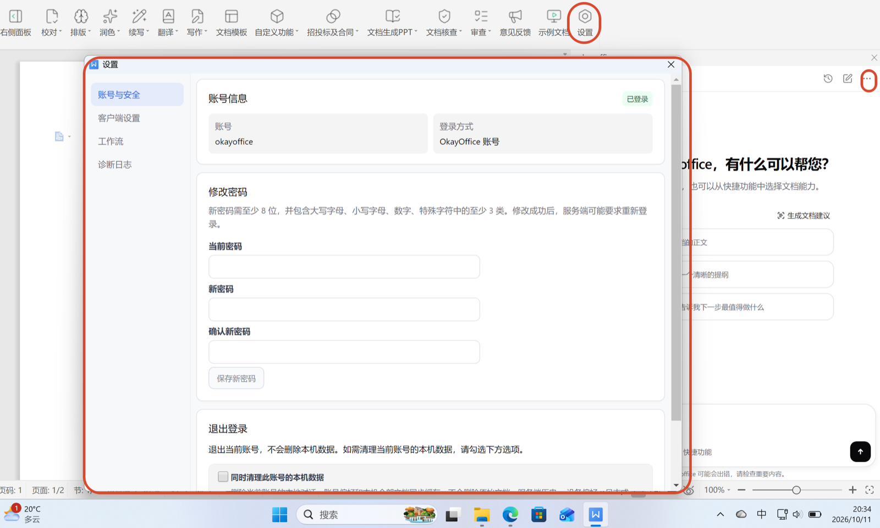Expand the 文档核查 dropdown arrow
Image resolution: width=880 pixels, height=528 pixels.
tap(460, 32)
